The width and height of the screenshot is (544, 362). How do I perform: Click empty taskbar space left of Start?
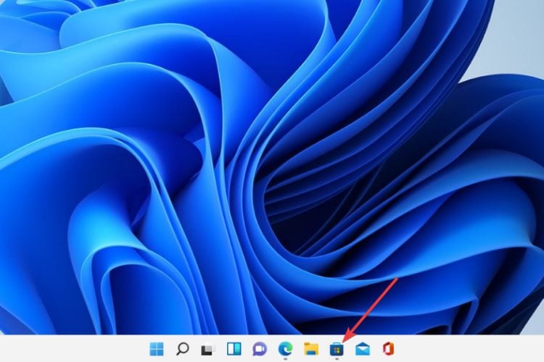(x=73, y=349)
